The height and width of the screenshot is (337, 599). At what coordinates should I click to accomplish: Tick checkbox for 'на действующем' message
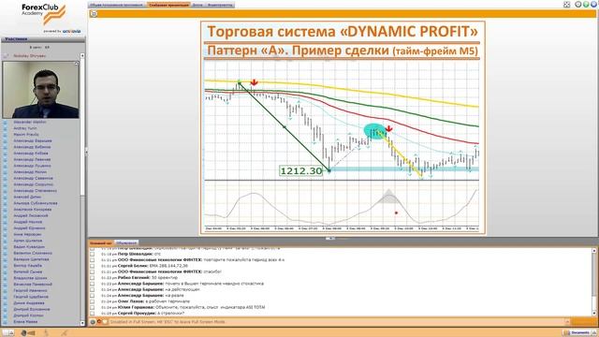[x=92, y=289]
